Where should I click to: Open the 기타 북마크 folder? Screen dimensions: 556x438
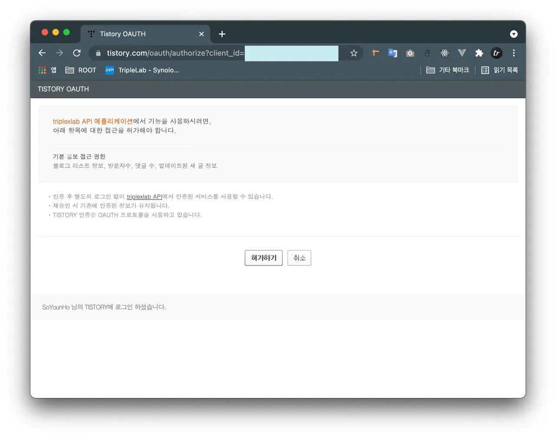pyautogui.click(x=448, y=70)
